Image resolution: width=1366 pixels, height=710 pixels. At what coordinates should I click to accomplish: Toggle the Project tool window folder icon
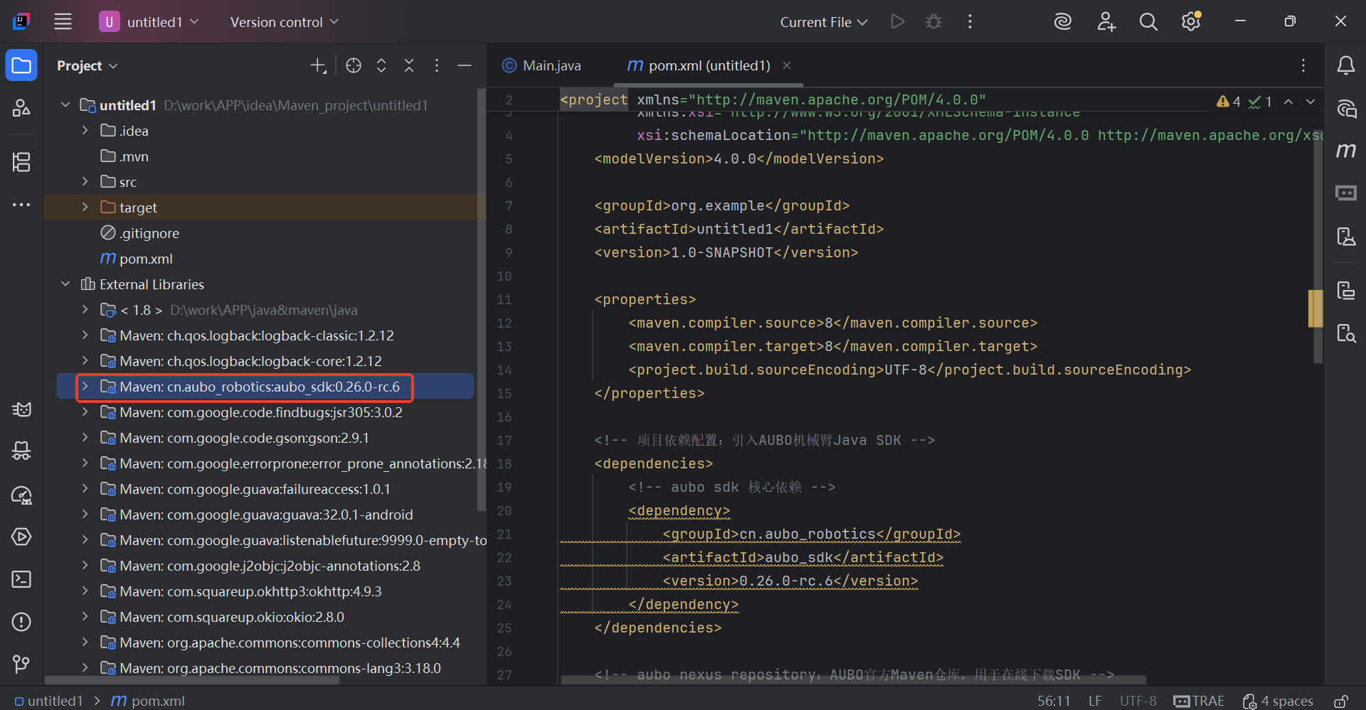coord(21,65)
